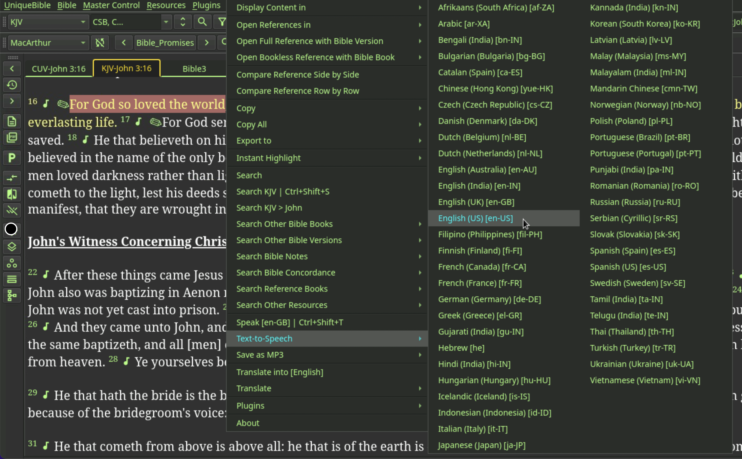Click Search KJV | Ctrl+Shift+S button
This screenshot has width=742, height=459.
[x=283, y=191]
